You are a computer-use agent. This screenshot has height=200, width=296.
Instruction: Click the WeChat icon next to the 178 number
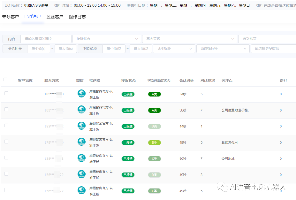(x=81, y=142)
